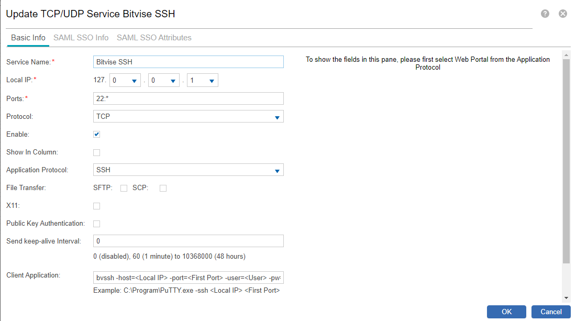Open the help question mark icon
Viewport: 576px width, 321px height.
545,14
